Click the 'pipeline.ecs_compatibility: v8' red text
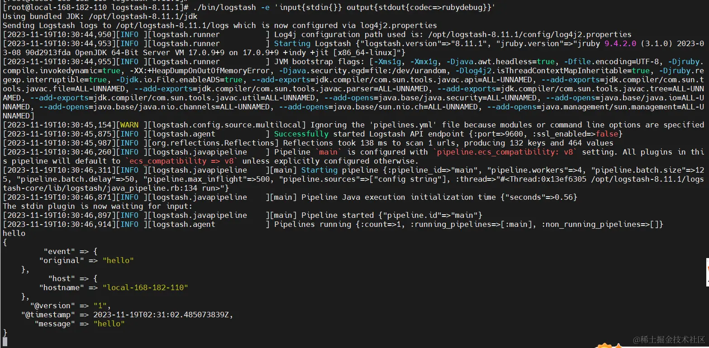This screenshot has height=348, width=709. click(x=505, y=152)
